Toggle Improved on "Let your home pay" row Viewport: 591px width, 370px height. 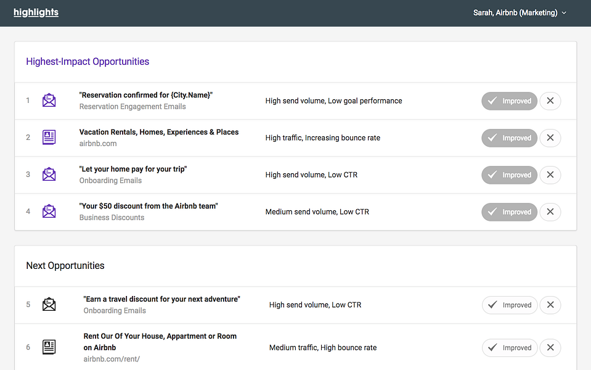coord(509,175)
